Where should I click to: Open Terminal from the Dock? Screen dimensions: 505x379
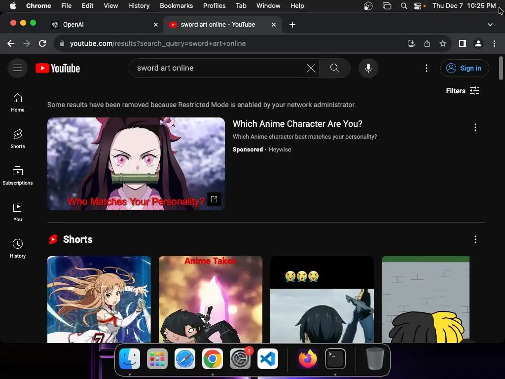335,359
